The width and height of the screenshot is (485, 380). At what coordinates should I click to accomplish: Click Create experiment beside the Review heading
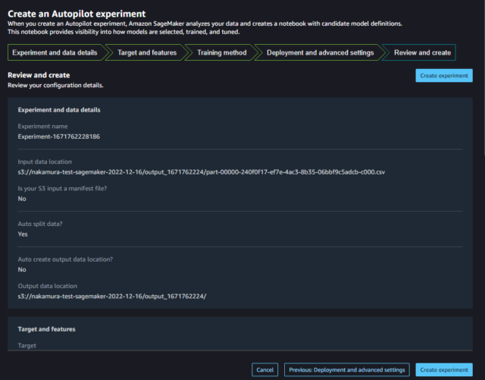[444, 76]
